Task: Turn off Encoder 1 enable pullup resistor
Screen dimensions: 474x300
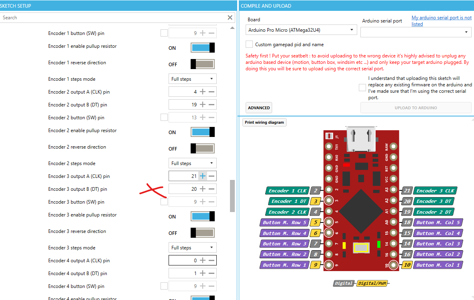Action: 202,47
